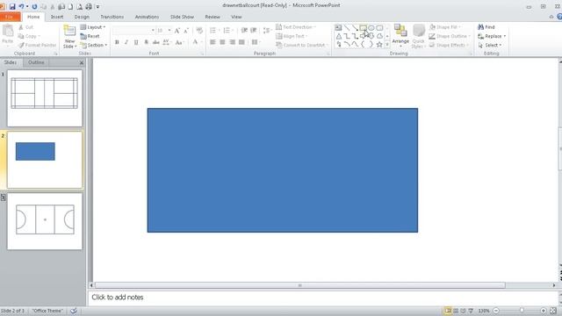Pick the Isosceles Triangle shape

(338, 36)
